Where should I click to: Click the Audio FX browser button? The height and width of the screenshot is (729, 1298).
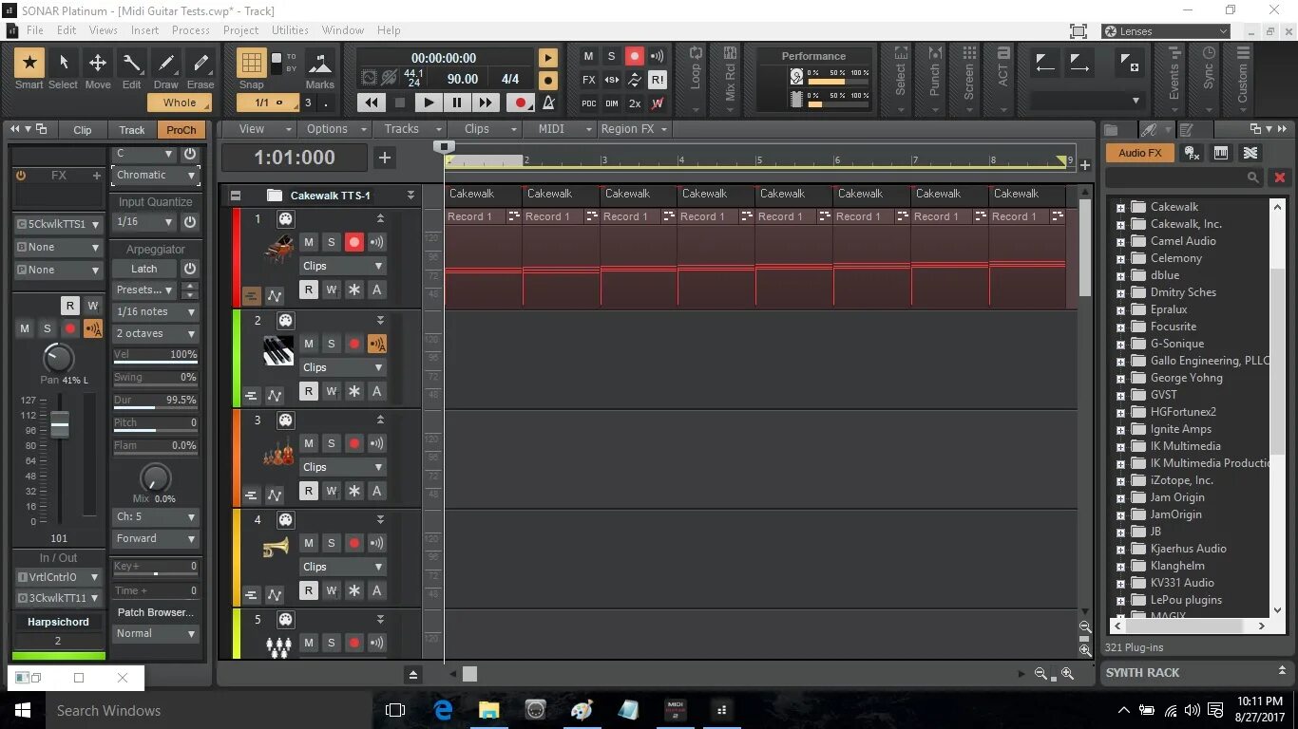point(1139,153)
